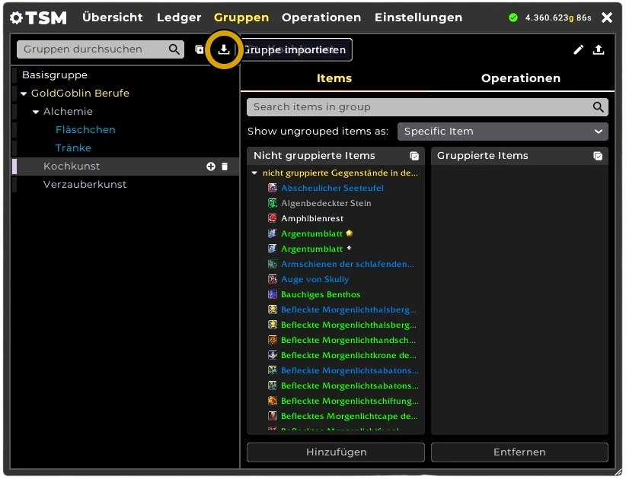Open top Operationen menu tab
This screenshot has width=626, height=479.
321,17
